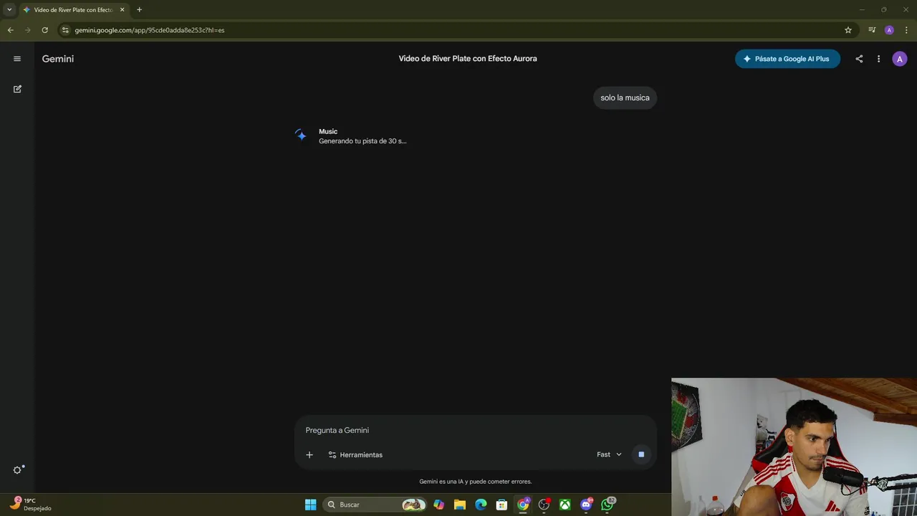Share the conversation via share icon
The width and height of the screenshot is (917, 516).
tap(859, 59)
